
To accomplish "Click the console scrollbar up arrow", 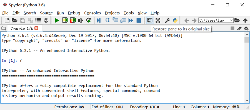I will point(247,34).
